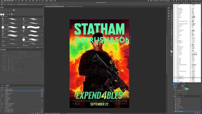Select the Rectangle shape tool
The width and height of the screenshot is (202, 114).
click(171, 42)
